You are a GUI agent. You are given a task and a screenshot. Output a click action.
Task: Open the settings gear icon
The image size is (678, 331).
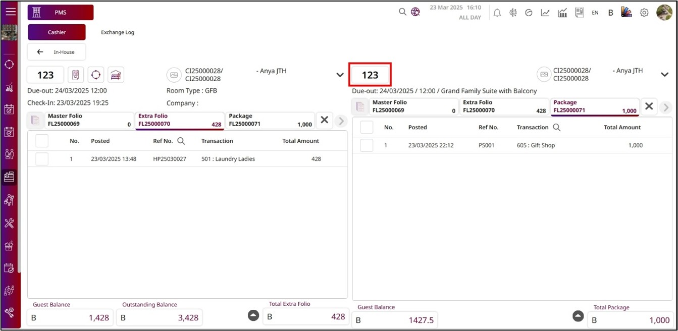[x=644, y=13]
